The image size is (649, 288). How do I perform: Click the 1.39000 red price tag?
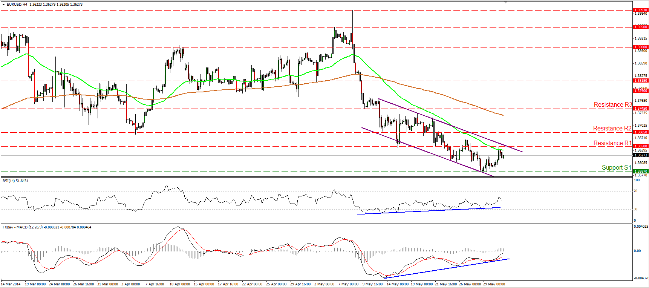click(641, 47)
